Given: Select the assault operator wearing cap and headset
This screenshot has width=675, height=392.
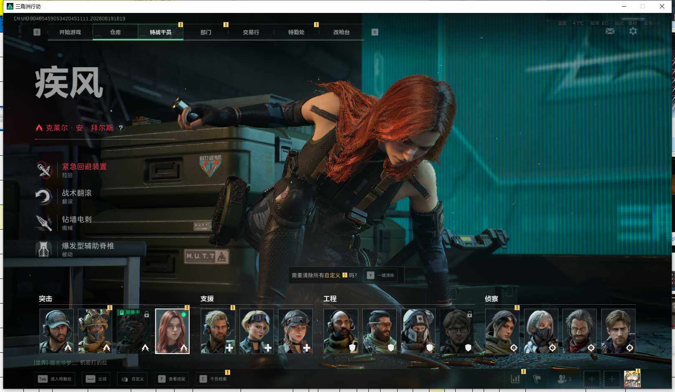Looking at the screenshot, I should [x=56, y=331].
